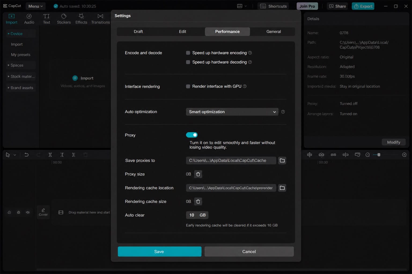This screenshot has height=274, width=412.
Task: Click the zoom in timeline icon
Action: [404, 155]
